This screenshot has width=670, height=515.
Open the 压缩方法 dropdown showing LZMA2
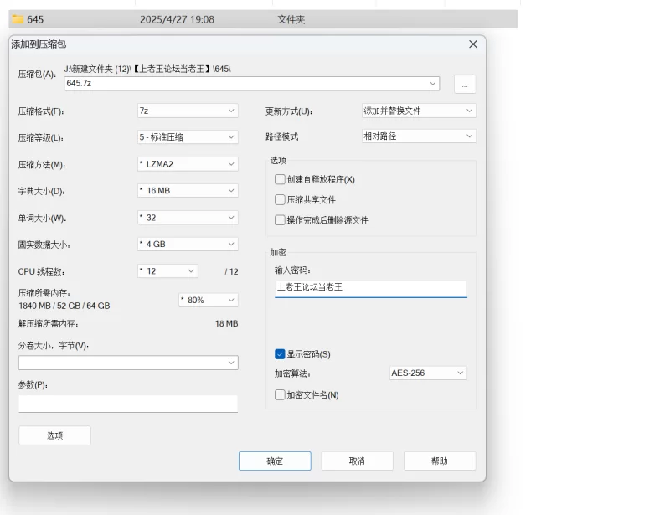188,164
